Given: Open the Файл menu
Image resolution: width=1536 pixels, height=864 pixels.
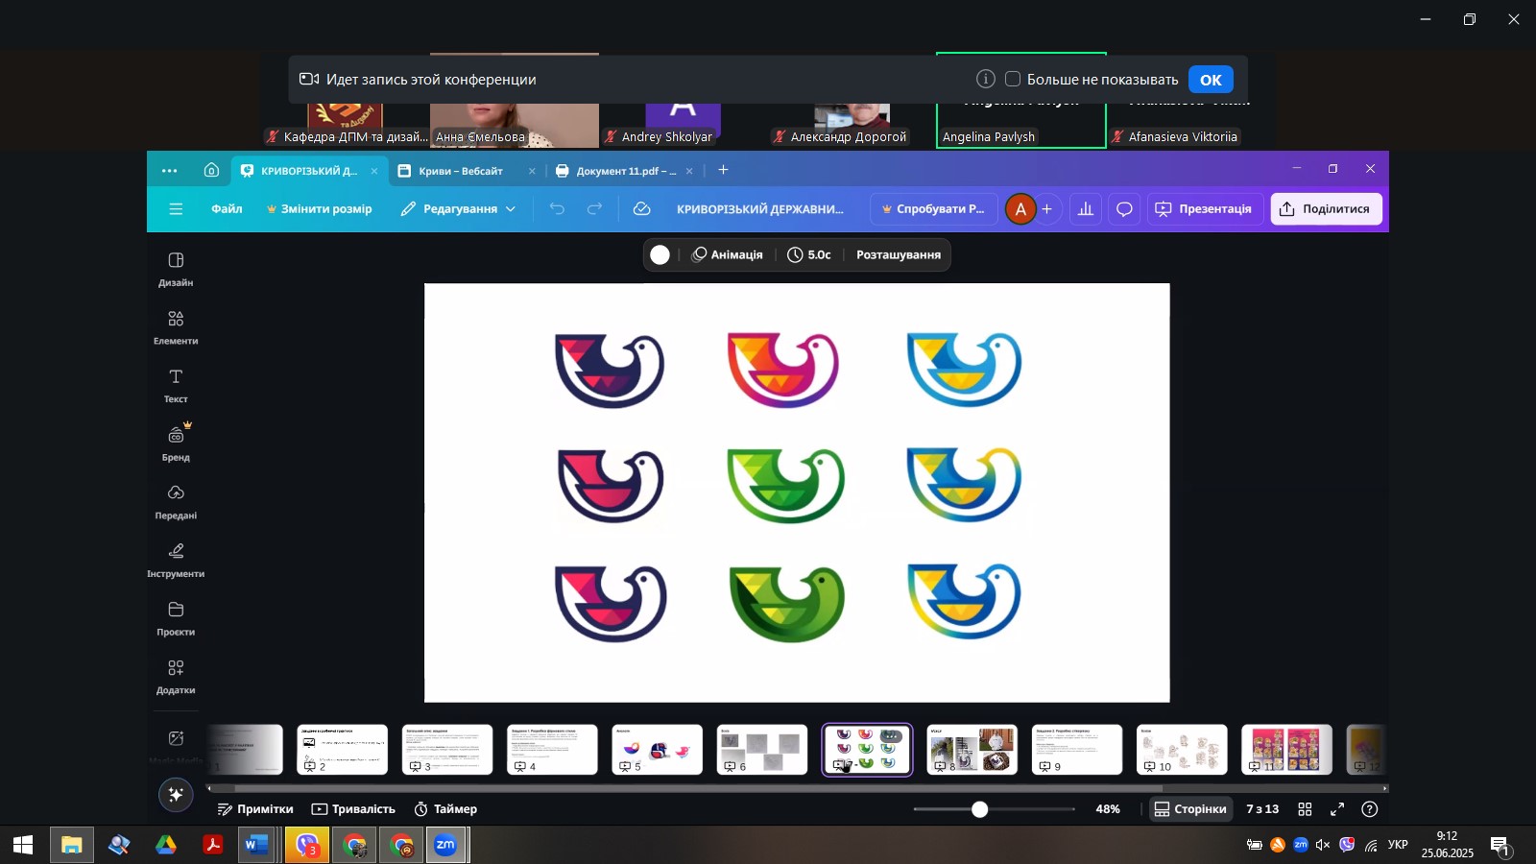Looking at the screenshot, I should pos(227,209).
